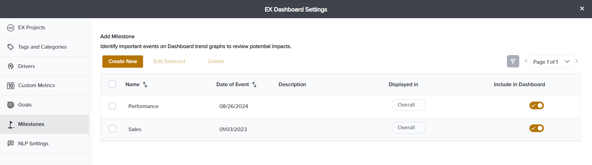The image size is (592, 165).
Task: Click the Tags and Categories tag icon
Action: pos(10,47)
